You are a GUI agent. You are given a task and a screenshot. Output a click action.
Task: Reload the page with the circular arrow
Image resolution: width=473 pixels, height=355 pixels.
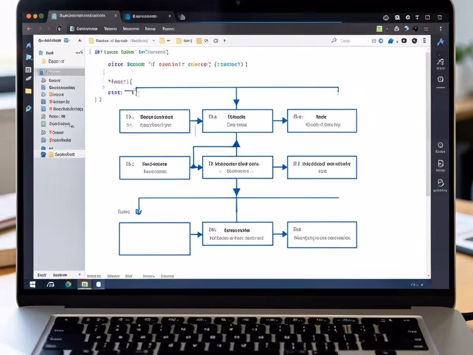[60, 28]
